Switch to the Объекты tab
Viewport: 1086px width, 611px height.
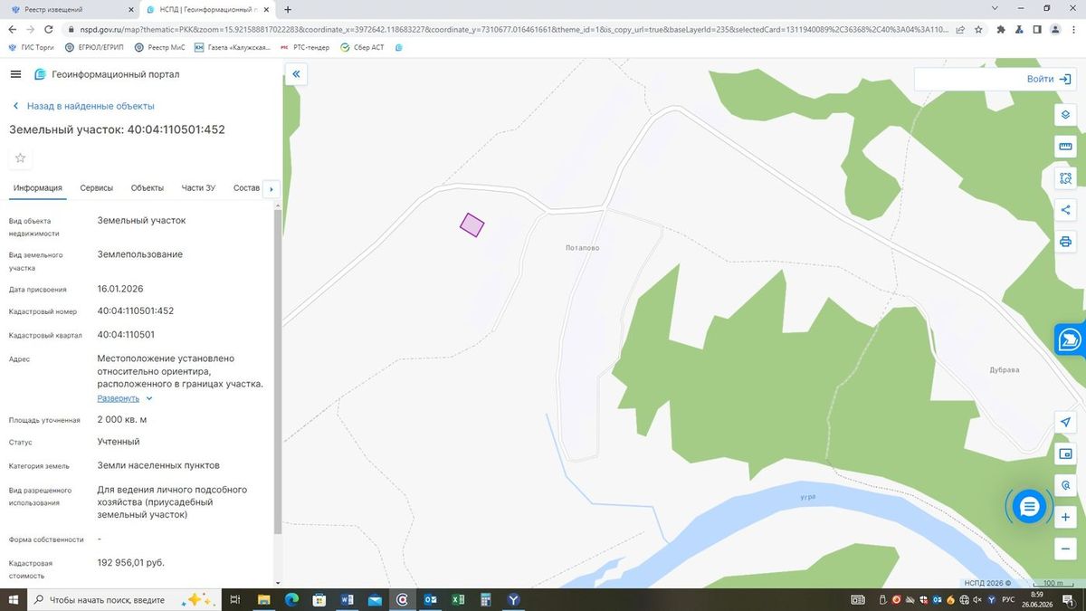point(148,188)
